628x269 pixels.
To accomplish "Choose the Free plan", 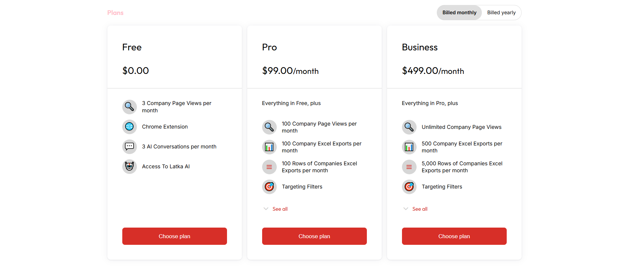I will pyautogui.click(x=174, y=236).
